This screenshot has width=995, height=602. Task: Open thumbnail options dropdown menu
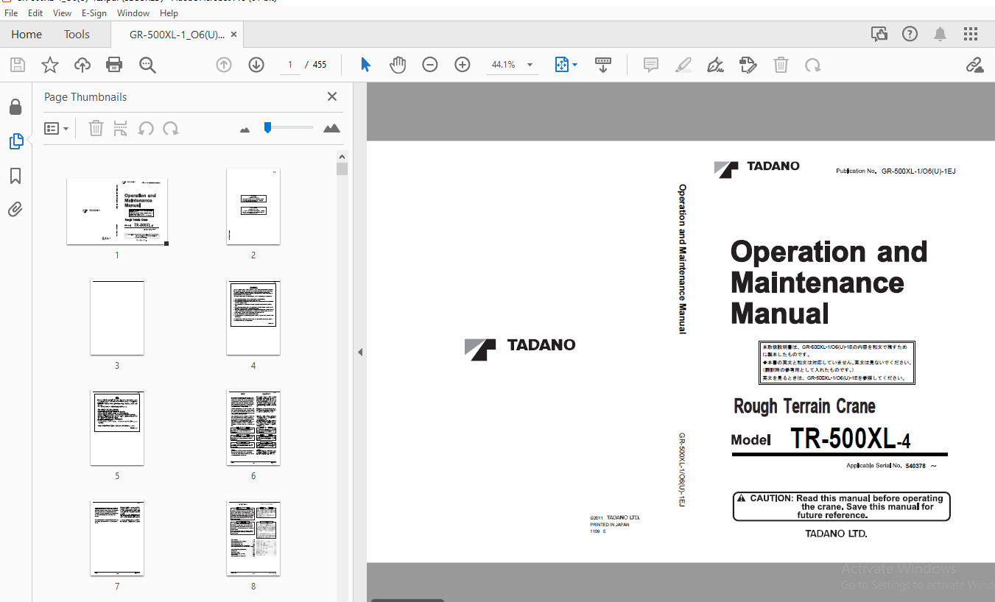[56, 129]
